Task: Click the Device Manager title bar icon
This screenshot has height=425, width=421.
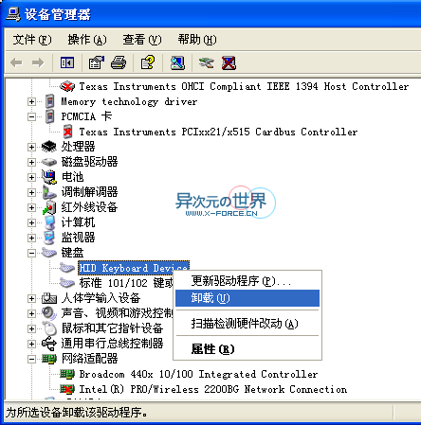Action: point(13,14)
